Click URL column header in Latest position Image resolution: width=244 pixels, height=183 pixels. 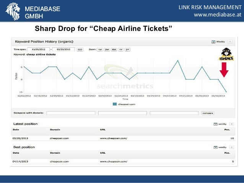tap(103, 130)
